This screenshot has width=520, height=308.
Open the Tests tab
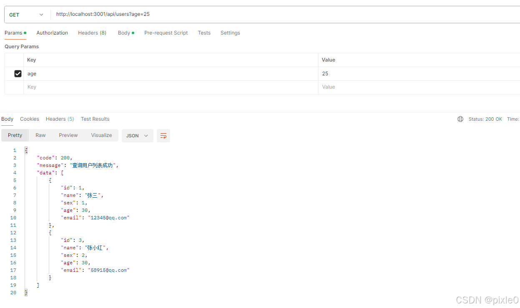click(x=204, y=33)
